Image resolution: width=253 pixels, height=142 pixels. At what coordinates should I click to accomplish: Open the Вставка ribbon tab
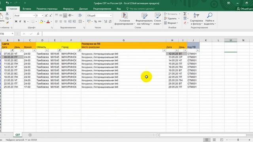(27, 9)
